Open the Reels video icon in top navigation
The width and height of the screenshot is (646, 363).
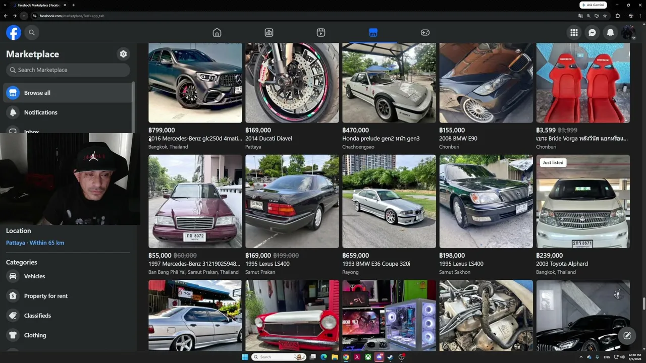(x=321, y=33)
